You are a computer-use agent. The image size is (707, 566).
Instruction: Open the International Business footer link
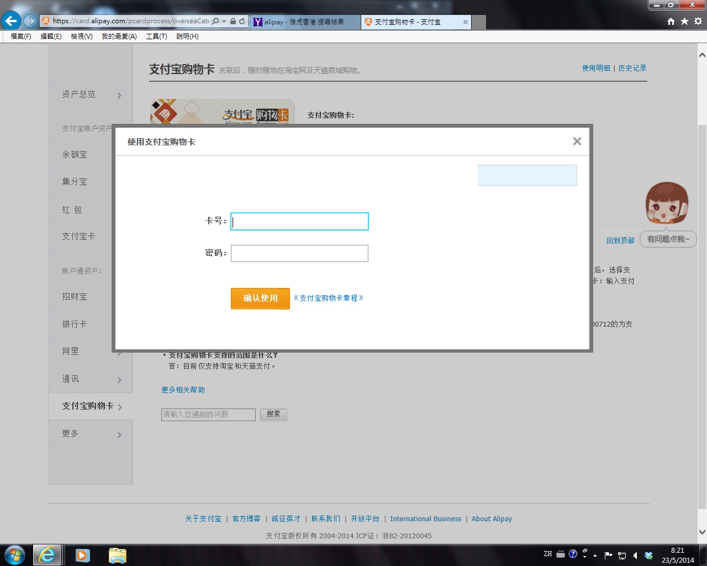coord(425,519)
